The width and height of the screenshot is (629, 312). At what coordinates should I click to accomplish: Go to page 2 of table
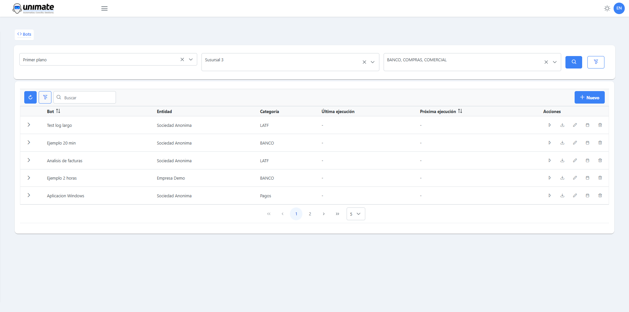click(310, 214)
